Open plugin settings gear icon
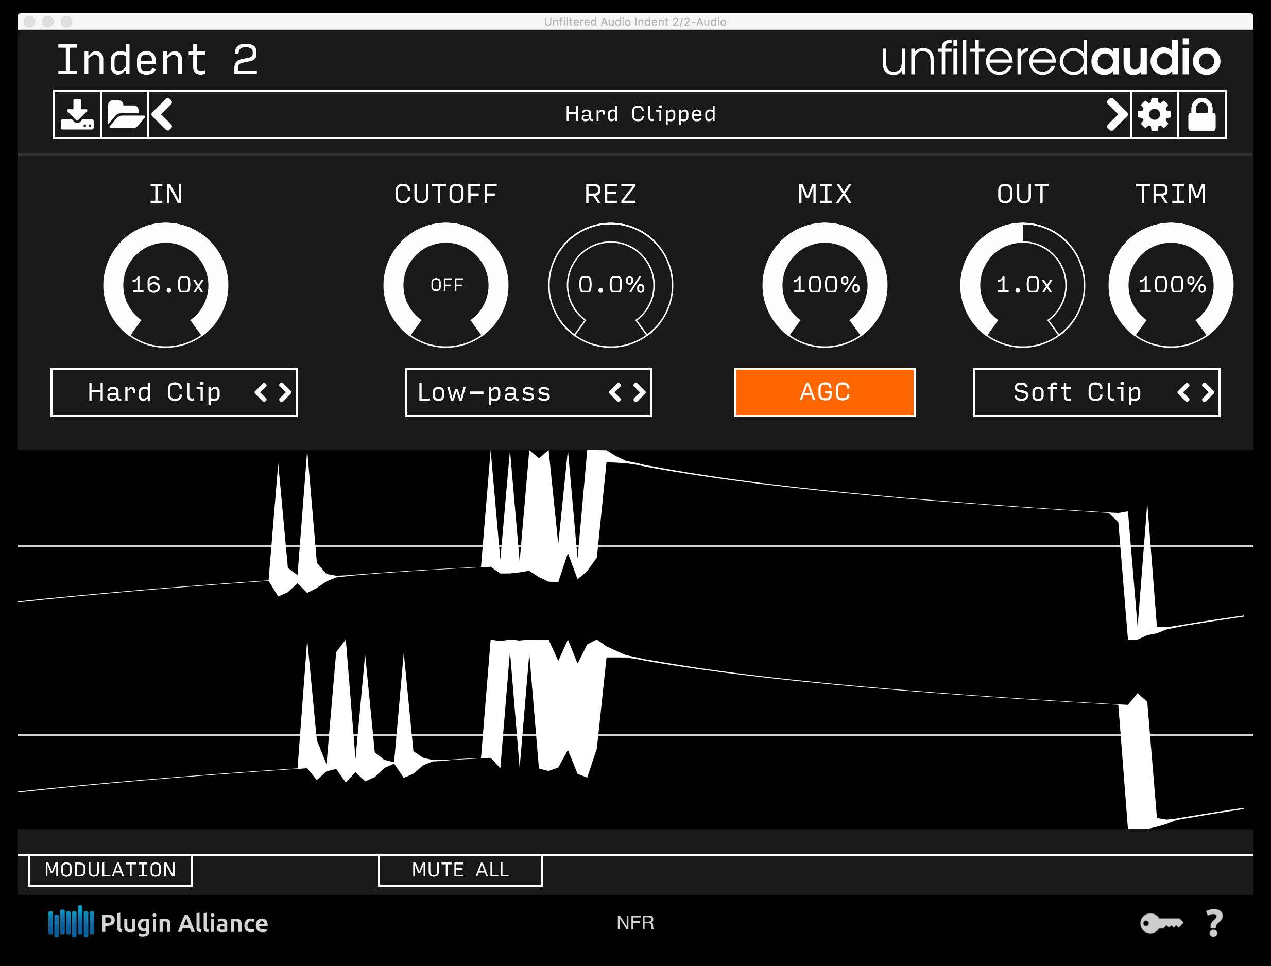 point(1154,114)
